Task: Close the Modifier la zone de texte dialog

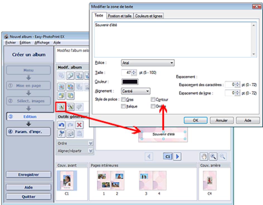Action: (257, 6)
